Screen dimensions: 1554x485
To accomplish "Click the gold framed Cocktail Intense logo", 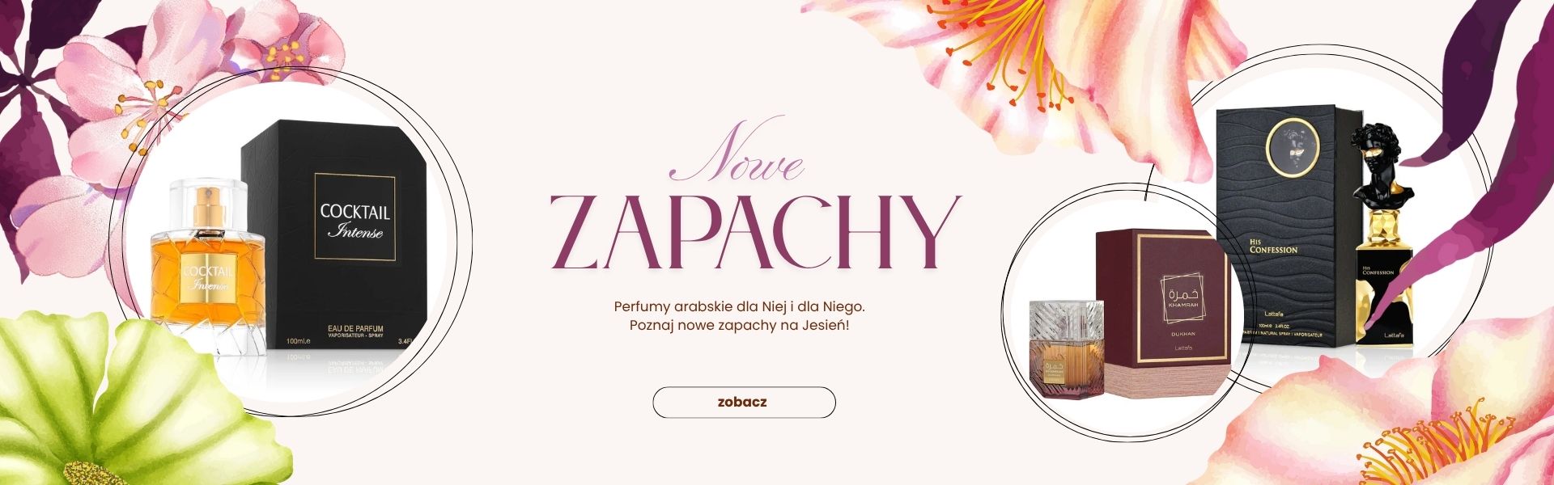I will coord(355,216).
